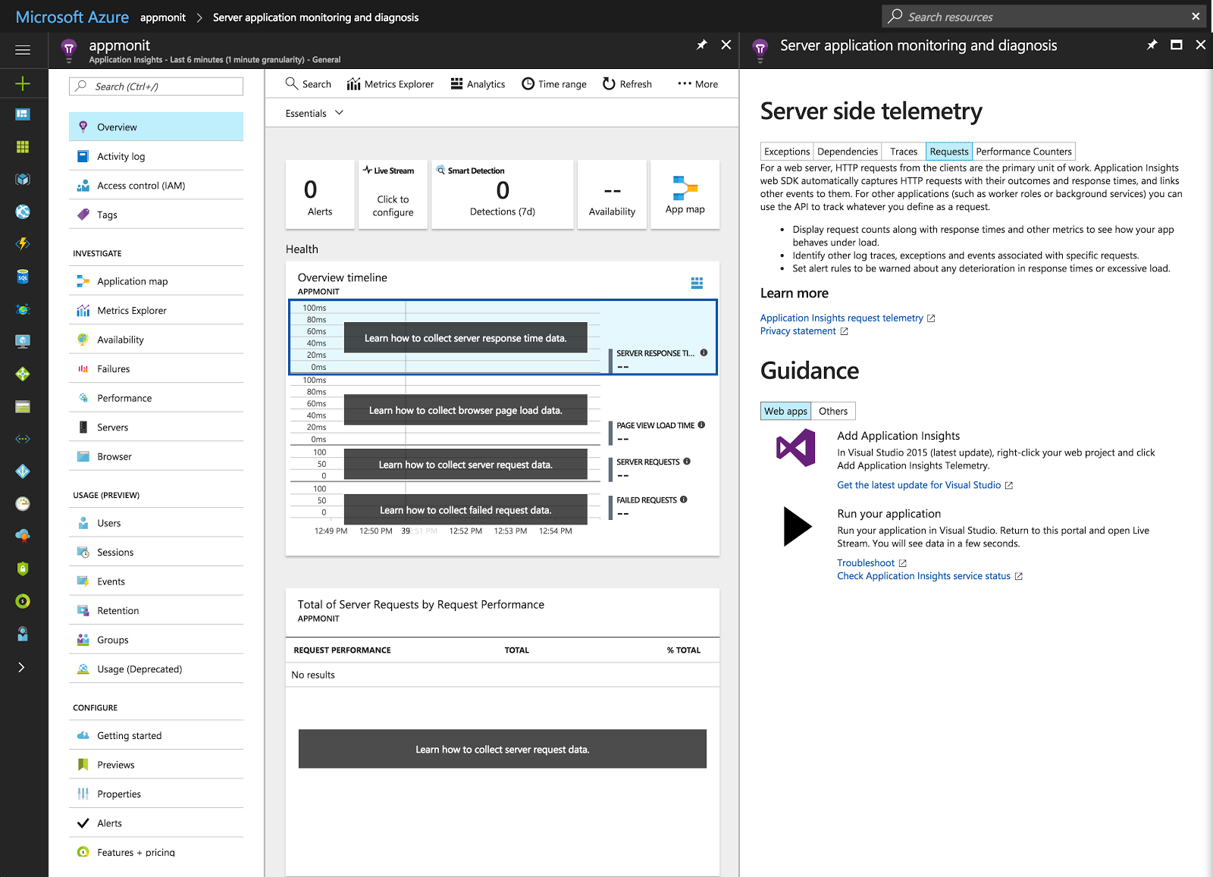Click Server response time info icon
The height and width of the screenshot is (877, 1213).
(x=704, y=352)
